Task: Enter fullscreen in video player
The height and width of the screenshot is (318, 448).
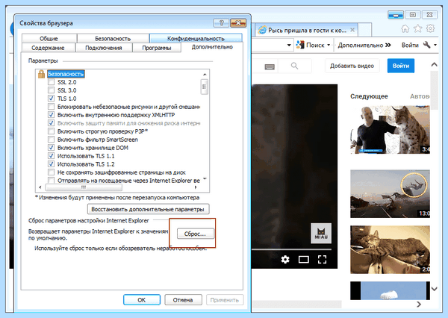Action: [322, 260]
